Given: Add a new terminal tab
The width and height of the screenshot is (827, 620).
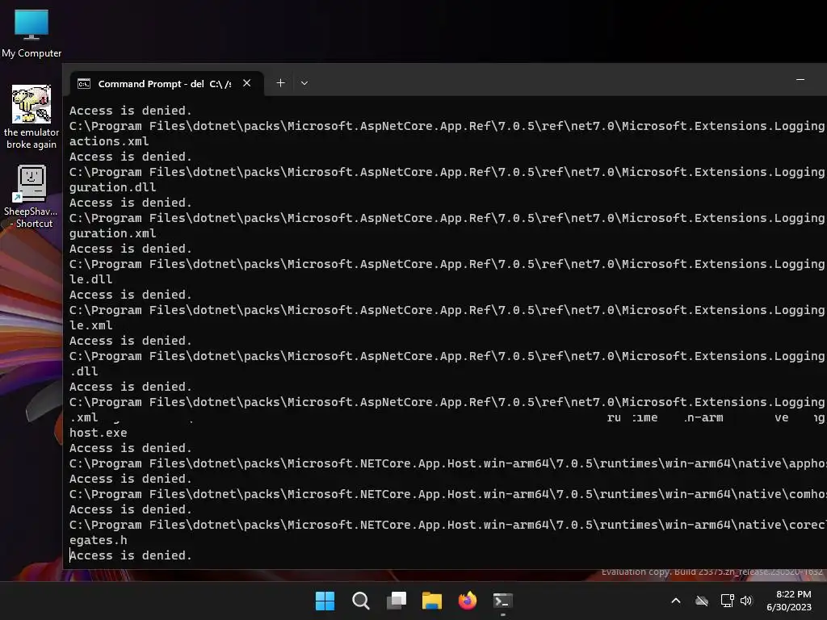Looking at the screenshot, I should [x=280, y=83].
